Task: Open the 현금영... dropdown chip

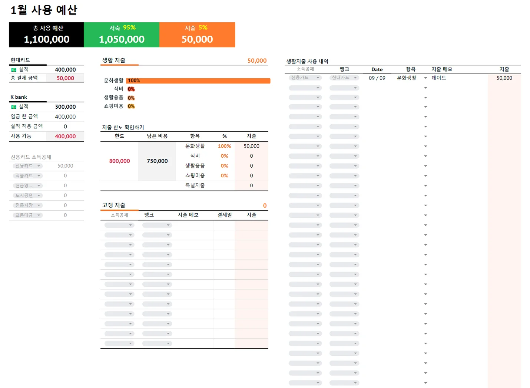Action: (x=28, y=185)
